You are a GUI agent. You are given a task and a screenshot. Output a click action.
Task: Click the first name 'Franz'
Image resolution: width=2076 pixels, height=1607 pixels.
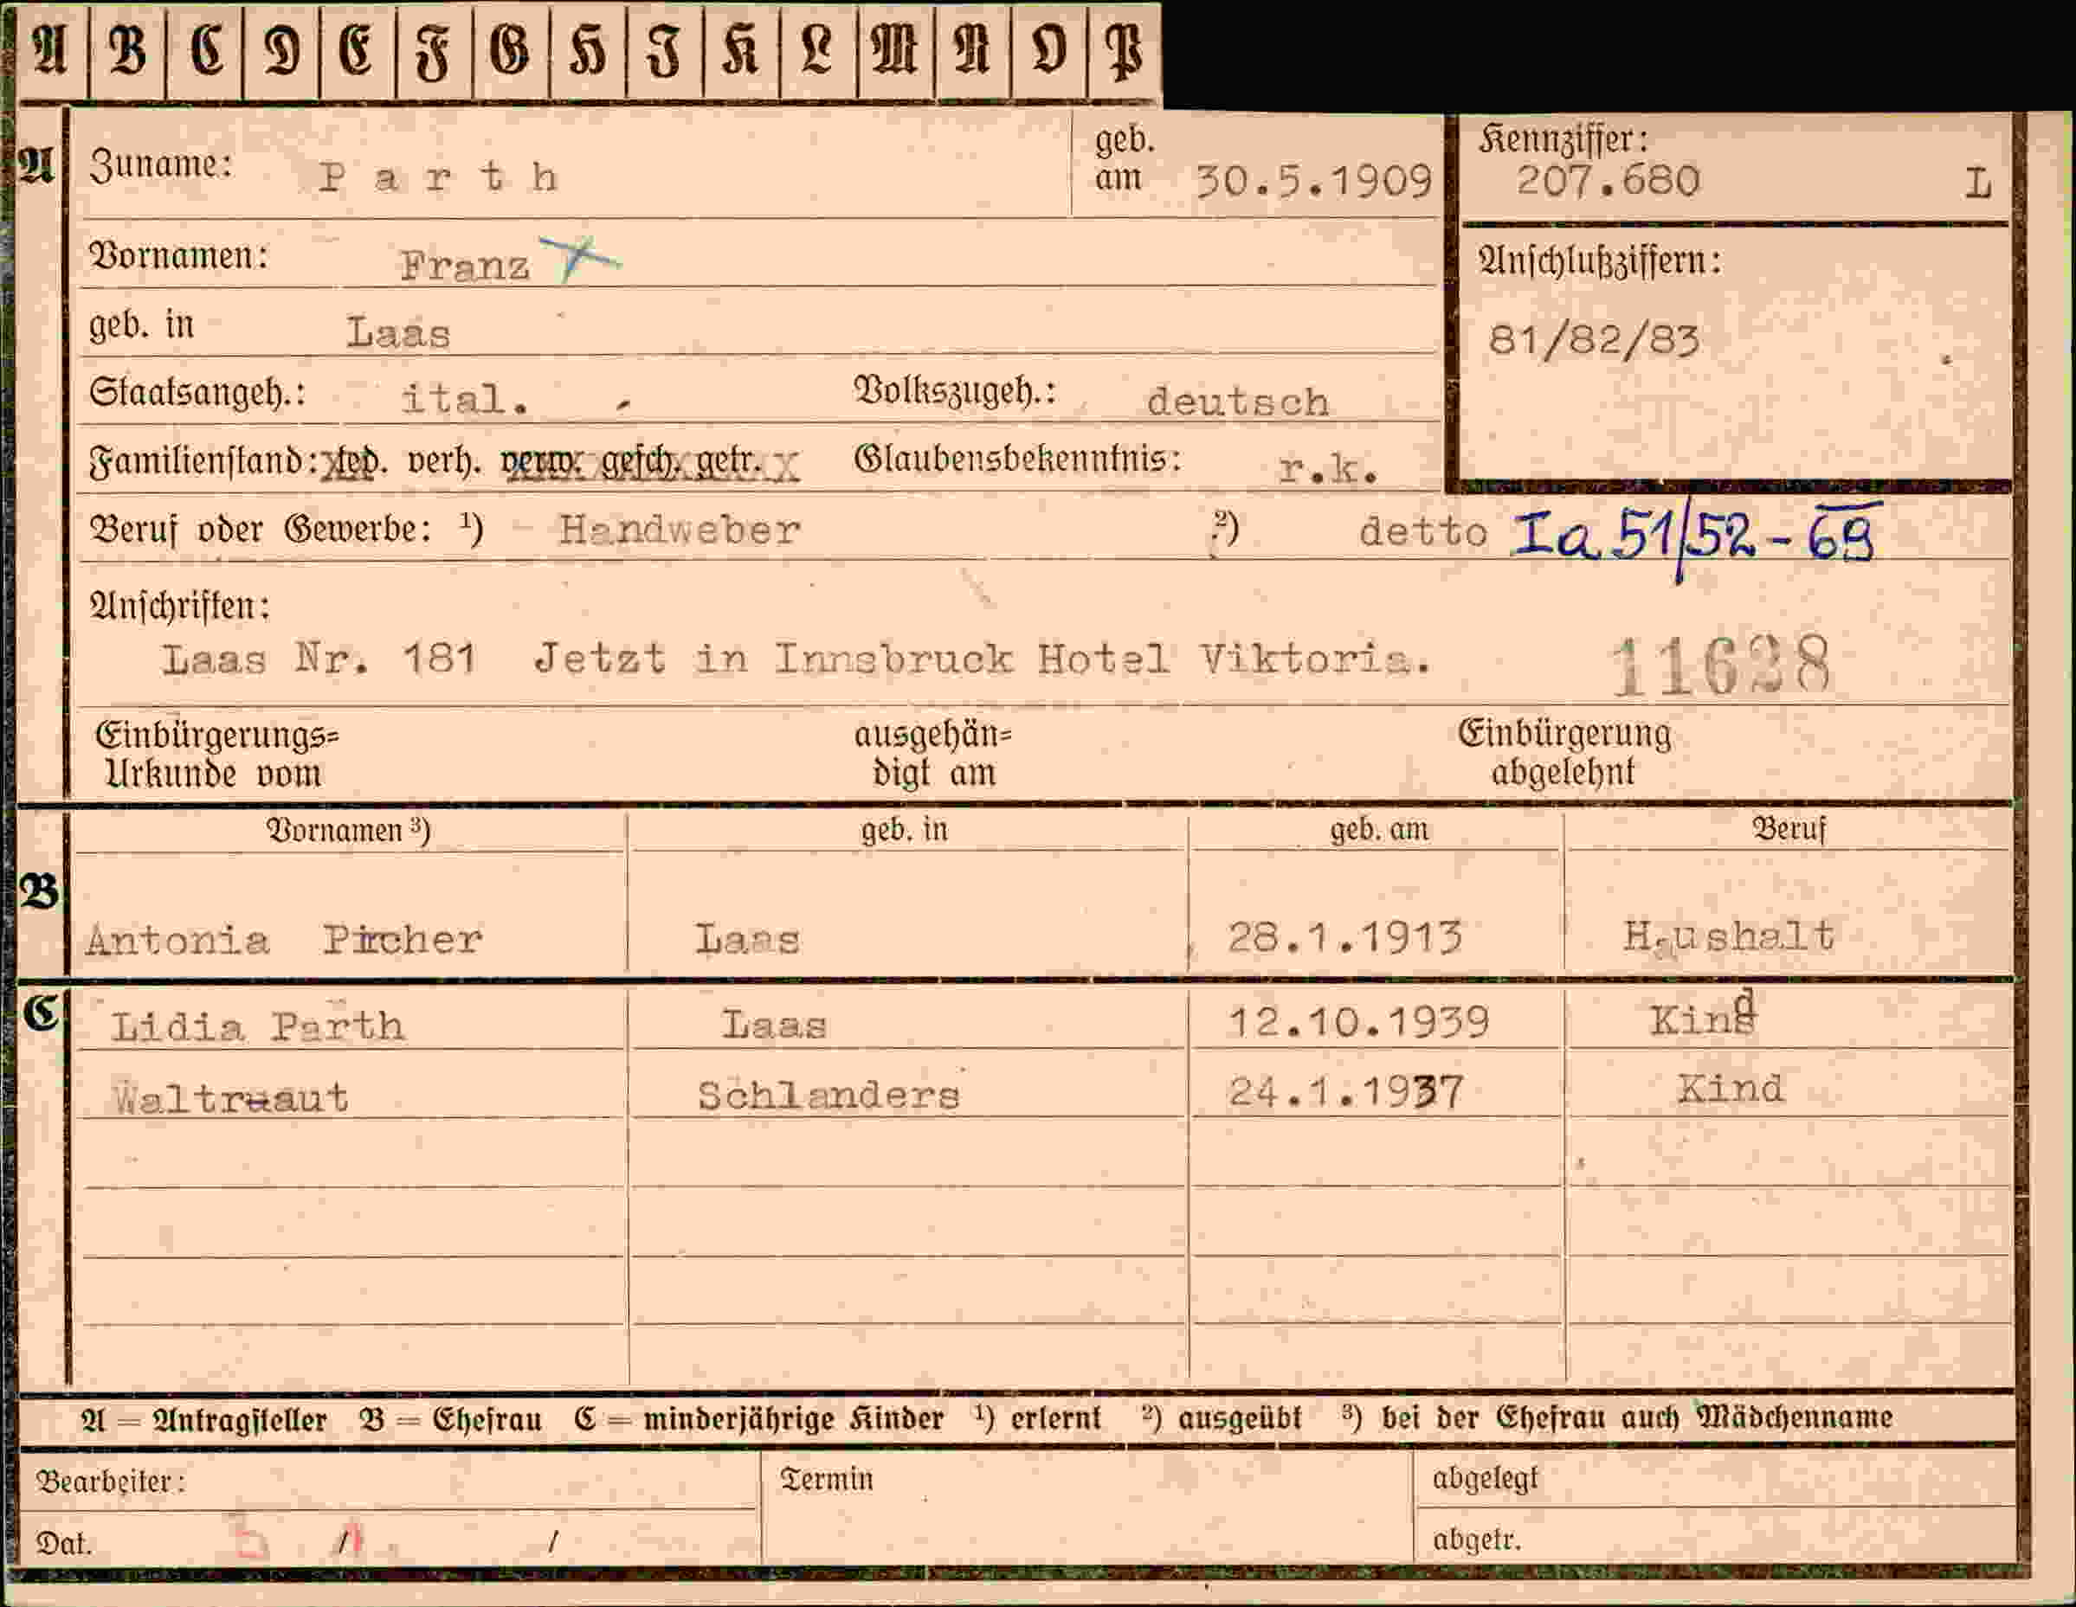pos(464,265)
